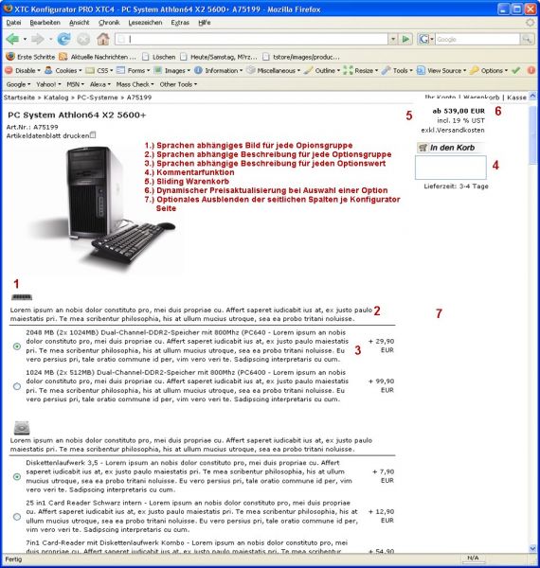Click the Stop loading icon

tap(83, 39)
